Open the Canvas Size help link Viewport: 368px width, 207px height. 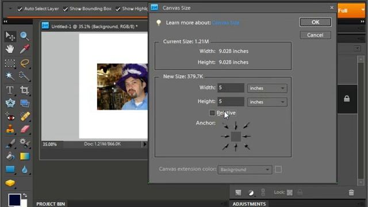tap(225, 22)
